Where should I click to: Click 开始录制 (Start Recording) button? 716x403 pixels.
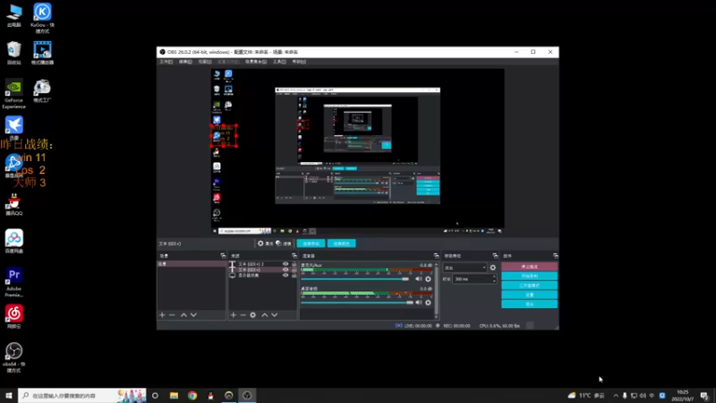529,276
